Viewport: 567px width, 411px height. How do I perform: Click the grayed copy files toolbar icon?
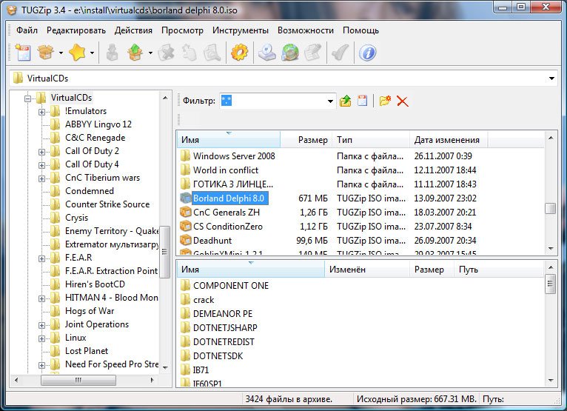(x=189, y=53)
